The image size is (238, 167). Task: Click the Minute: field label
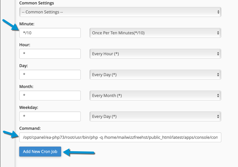click(27, 24)
